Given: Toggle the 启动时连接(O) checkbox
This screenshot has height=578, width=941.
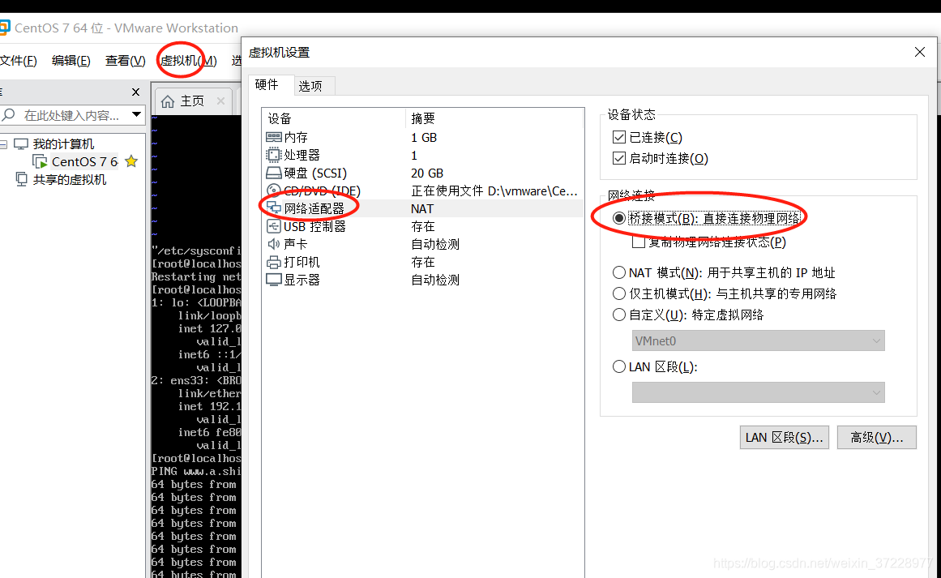Looking at the screenshot, I should (618, 158).
